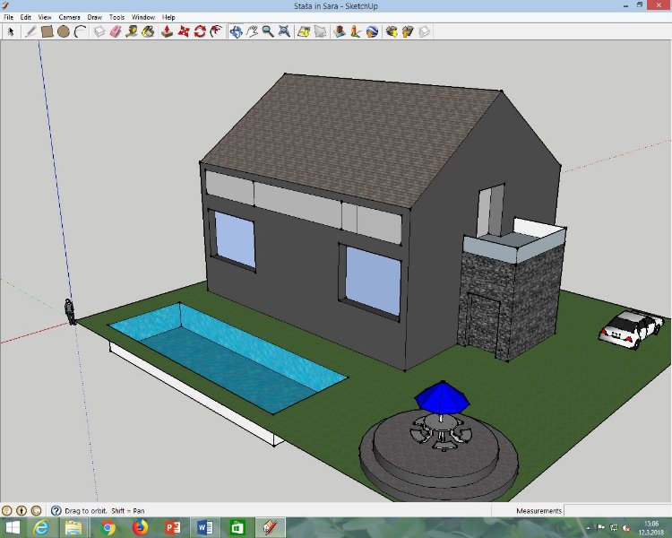
Task: Click the Paint Bucket tool
Action: pyautogui.click(x=148, y=31)
